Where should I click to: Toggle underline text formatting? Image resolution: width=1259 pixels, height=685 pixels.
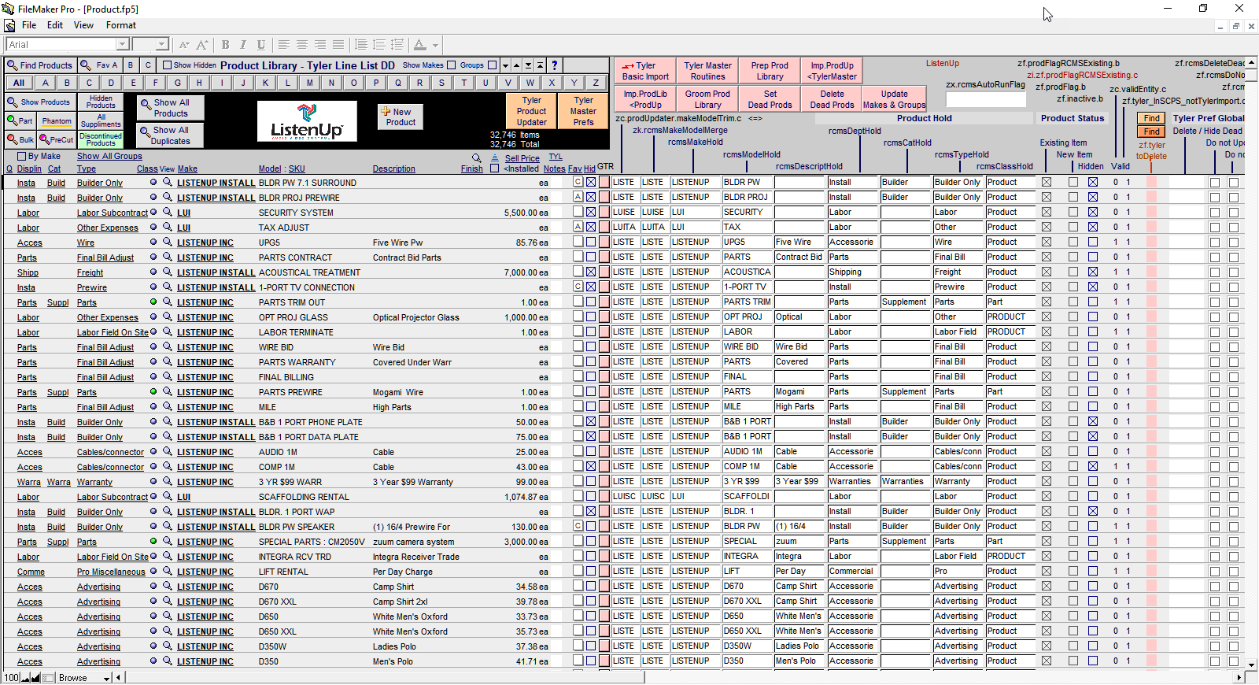click(261, 45)
